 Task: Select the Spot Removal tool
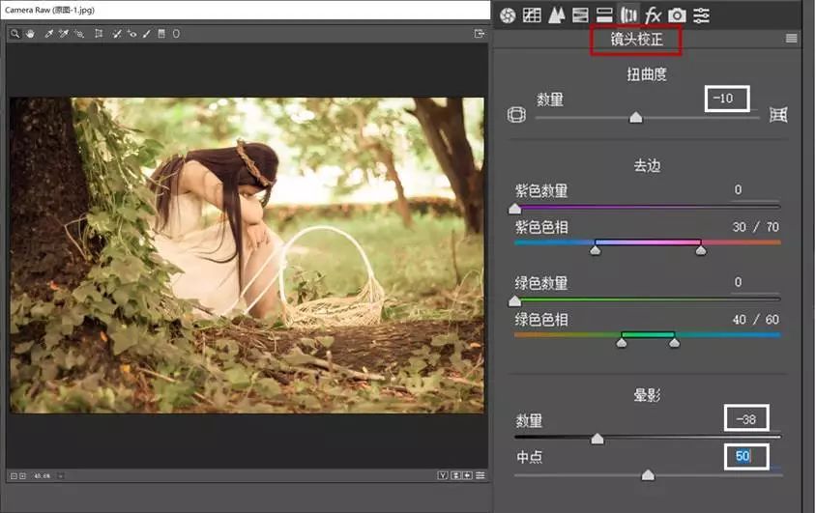[x=117, y=34]
